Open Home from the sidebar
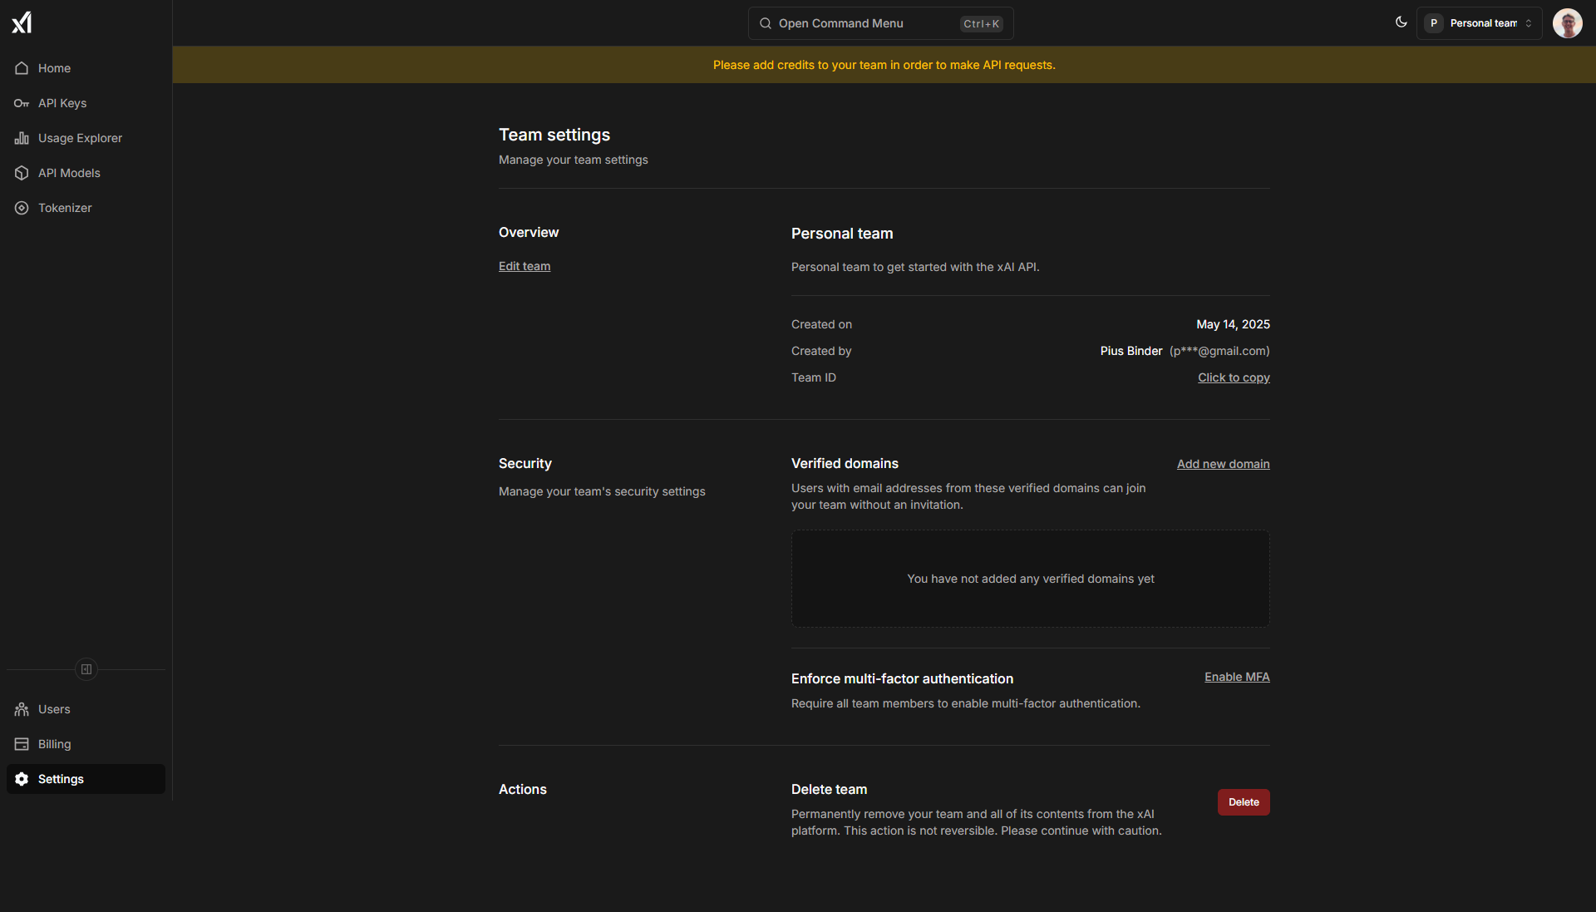The image size is (1596, 912). (54, 68)
